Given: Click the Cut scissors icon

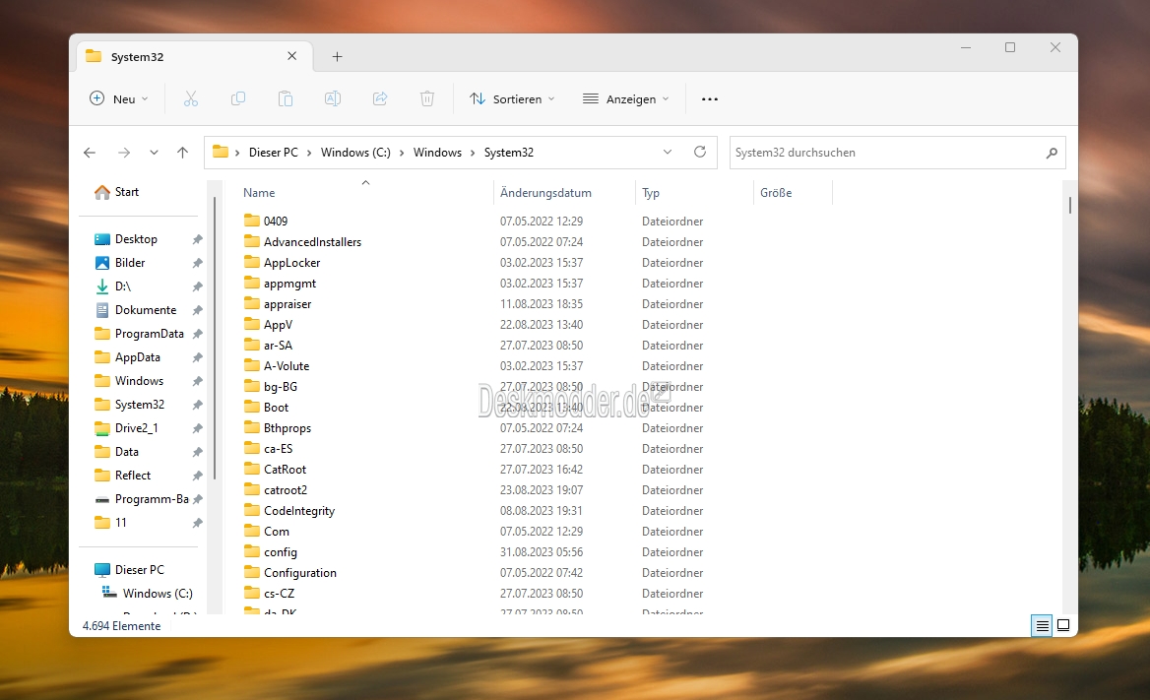Looking at the screenshot, I should point(191,98).
